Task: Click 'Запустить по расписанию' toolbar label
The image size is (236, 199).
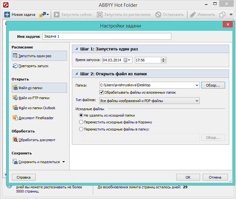Action: tap(127, 15)
